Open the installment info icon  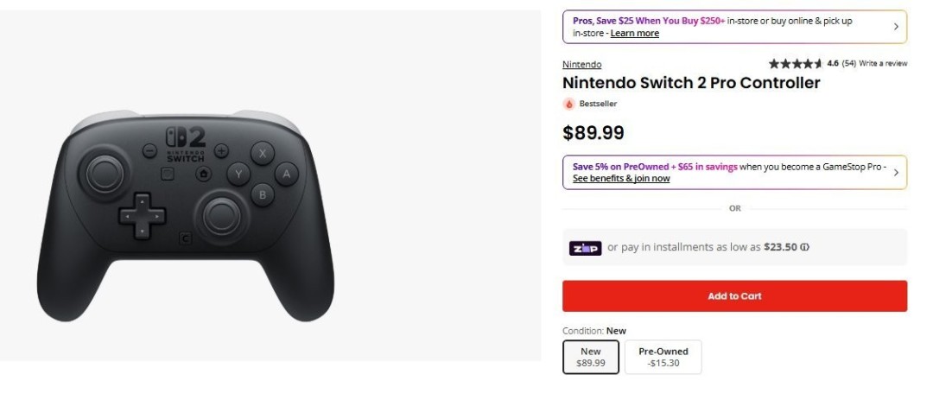coord(804,247)
